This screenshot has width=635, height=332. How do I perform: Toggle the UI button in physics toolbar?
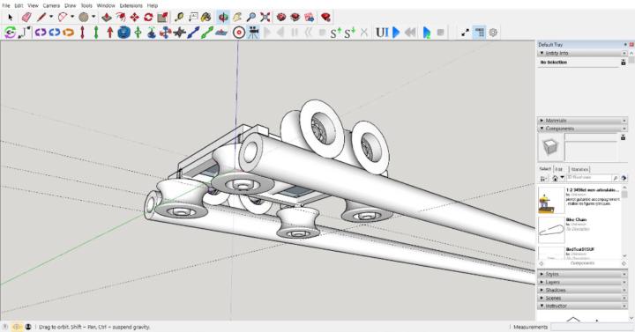click(382, 33)
